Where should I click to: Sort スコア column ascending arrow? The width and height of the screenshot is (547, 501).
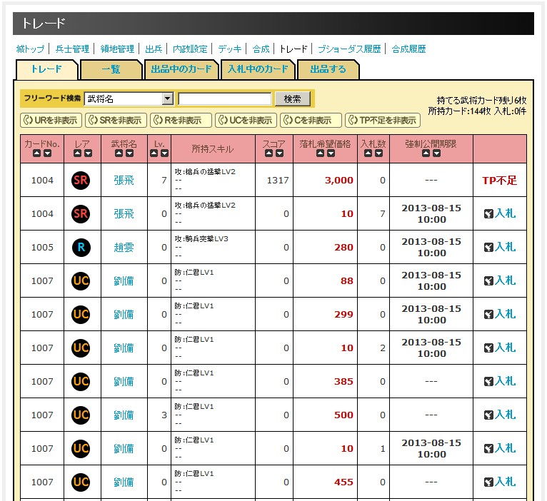pos(269,153)
